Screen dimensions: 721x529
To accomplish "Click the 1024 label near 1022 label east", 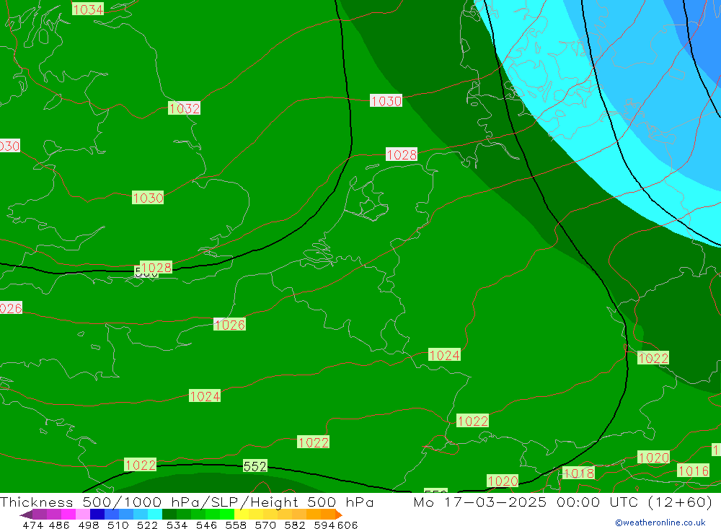I will (444, 355).
